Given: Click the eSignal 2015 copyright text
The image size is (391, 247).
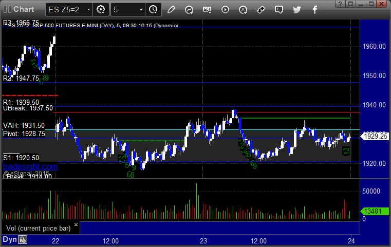Looking at the screenshot, I should [26, 173].
